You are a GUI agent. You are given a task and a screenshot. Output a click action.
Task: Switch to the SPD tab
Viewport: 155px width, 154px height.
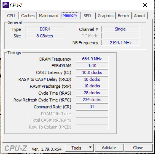pos(87,16)
